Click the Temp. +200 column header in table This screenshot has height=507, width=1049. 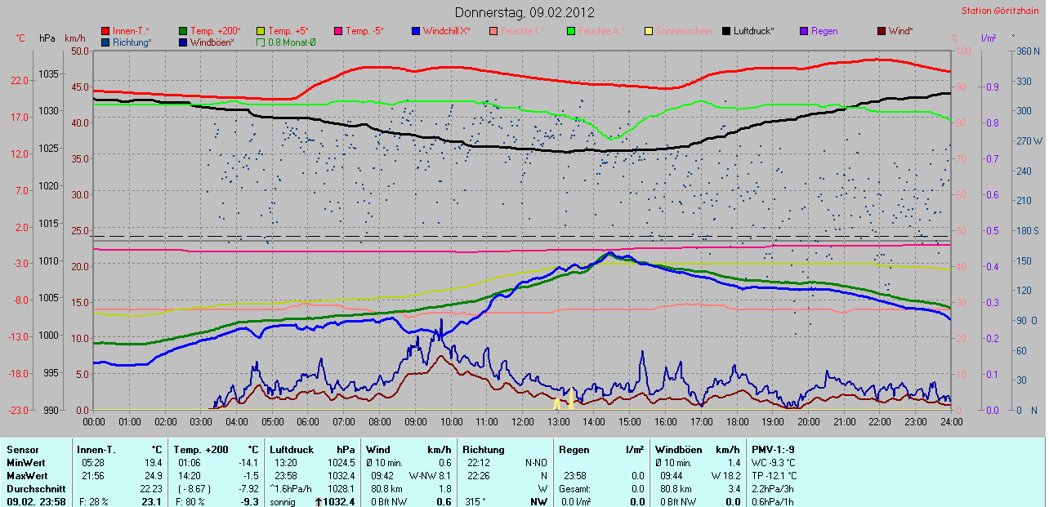coord(202,450)
